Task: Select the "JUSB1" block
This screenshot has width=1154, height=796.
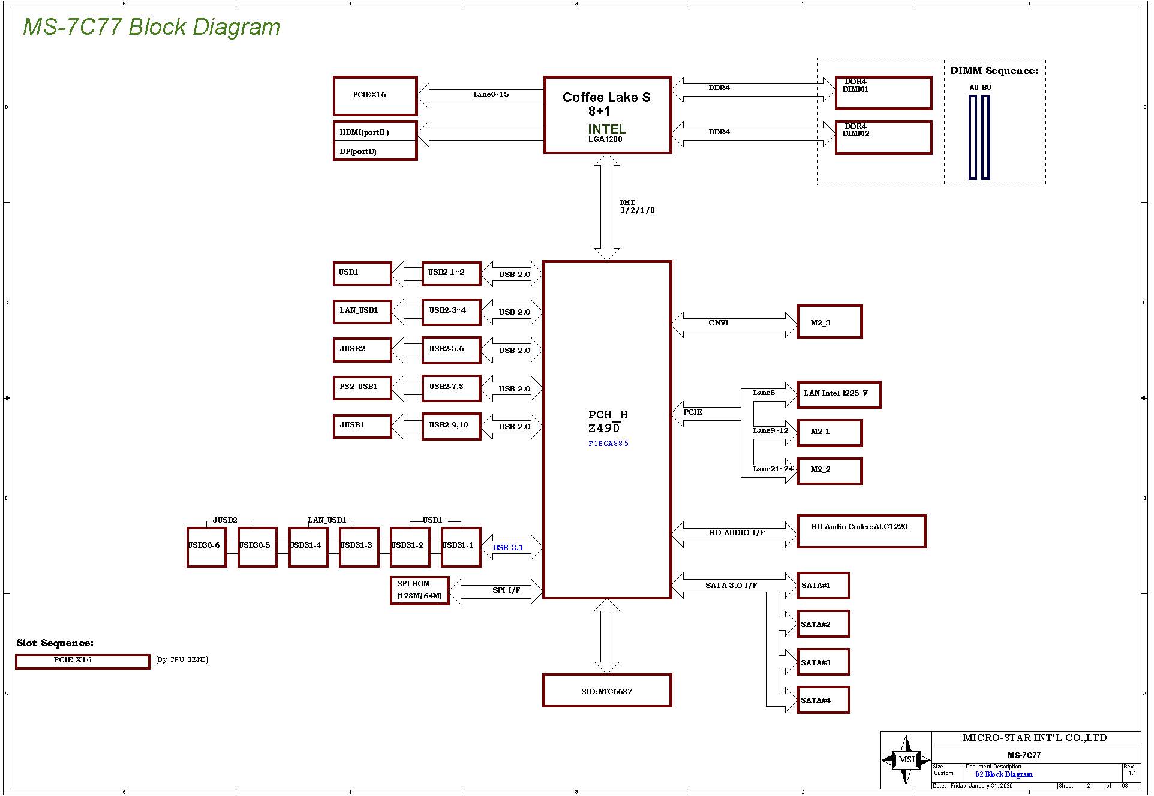Action: (x=362, y=426)
